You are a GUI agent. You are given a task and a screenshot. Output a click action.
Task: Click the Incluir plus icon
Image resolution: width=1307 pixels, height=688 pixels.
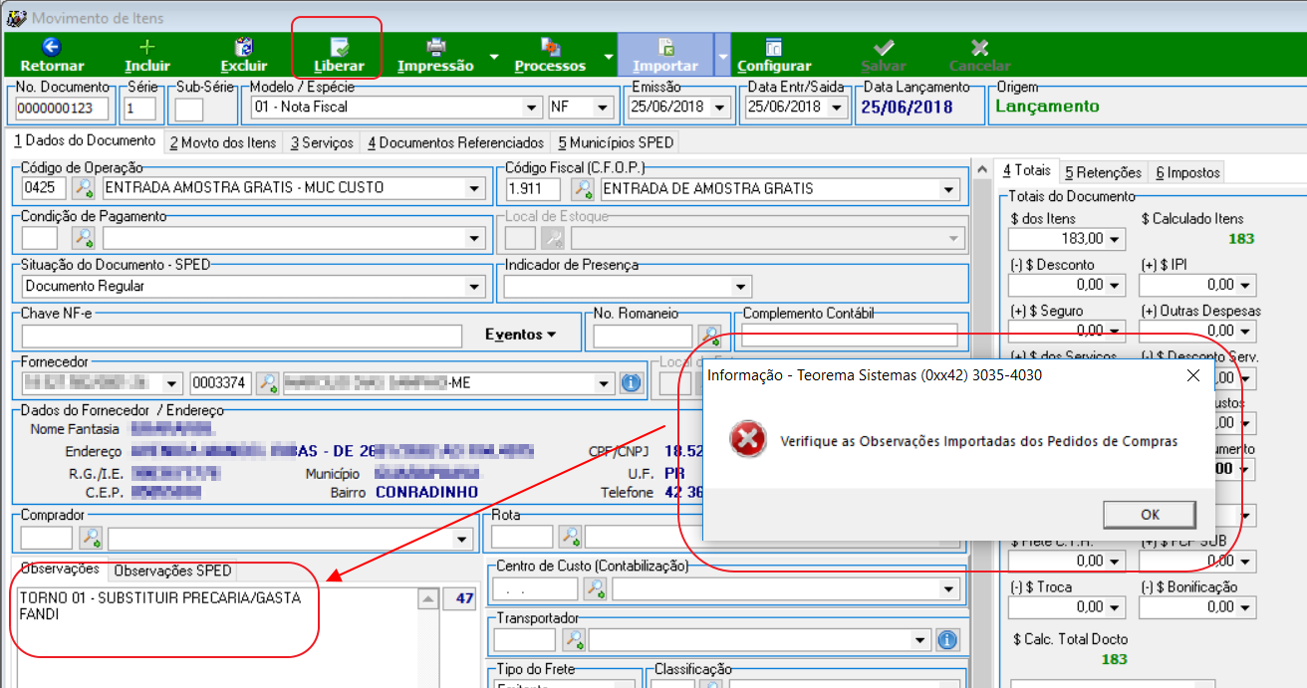click(x=147, y=47)
